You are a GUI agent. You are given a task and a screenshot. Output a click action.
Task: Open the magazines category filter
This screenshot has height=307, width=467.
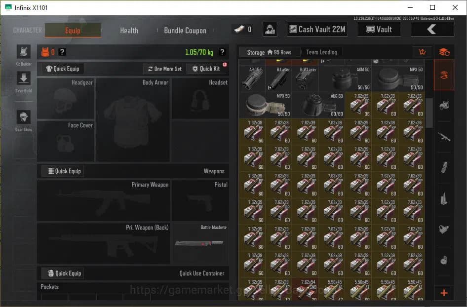444,168
